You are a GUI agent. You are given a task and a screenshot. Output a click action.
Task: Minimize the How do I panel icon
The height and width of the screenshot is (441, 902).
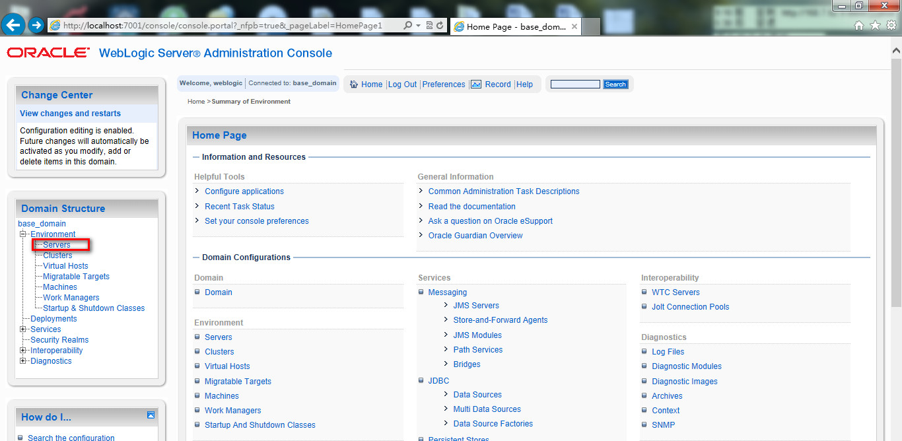151,415
